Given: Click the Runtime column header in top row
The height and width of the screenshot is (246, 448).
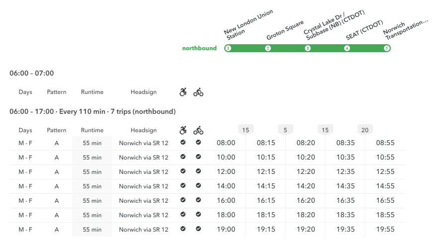Looking at the screenshot, I should pos(92,92).
